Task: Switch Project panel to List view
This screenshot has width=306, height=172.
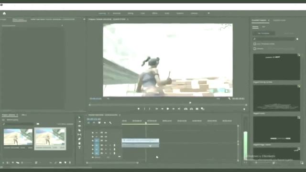Action: (x=8, y=162)
